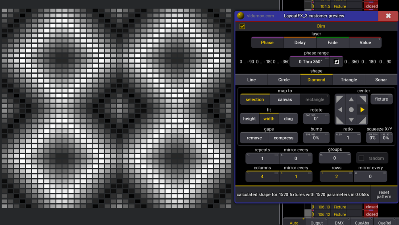Viewport: 399px width, 225px height.
Task: Toggle gaps compress
Action: [283, 138]
